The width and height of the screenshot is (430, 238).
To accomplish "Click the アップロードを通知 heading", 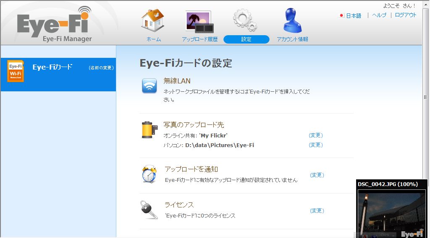I will click(x=191, y=169).
